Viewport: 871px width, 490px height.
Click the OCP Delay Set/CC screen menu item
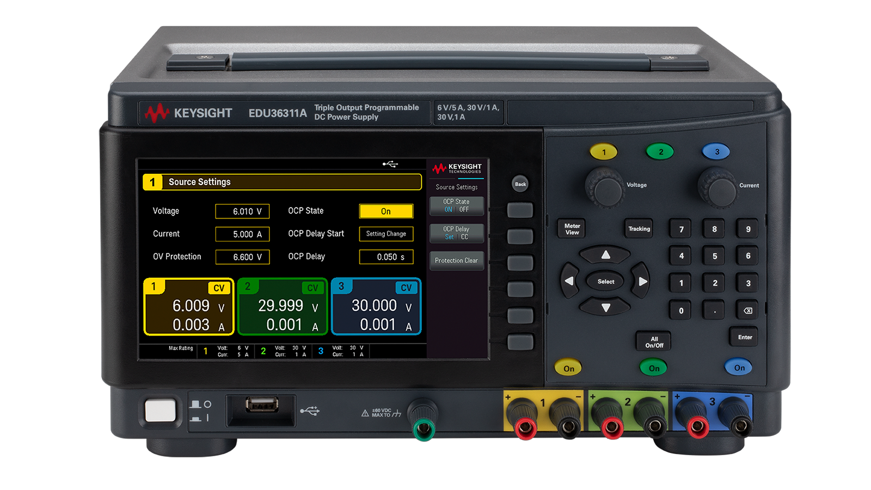coord(456,233)
